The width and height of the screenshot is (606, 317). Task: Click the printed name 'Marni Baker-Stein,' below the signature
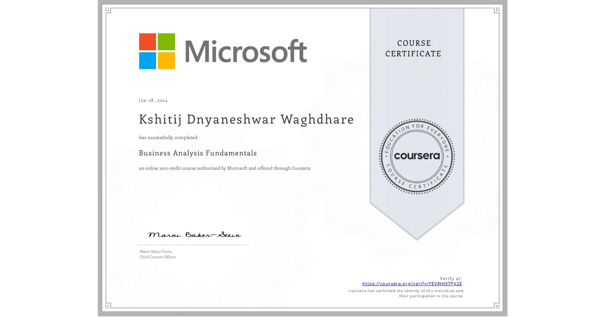click(x=156, y=251)
